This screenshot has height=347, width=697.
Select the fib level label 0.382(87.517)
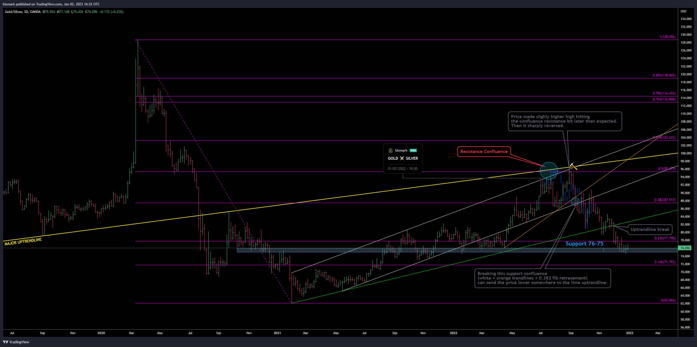tap(665, 200)
